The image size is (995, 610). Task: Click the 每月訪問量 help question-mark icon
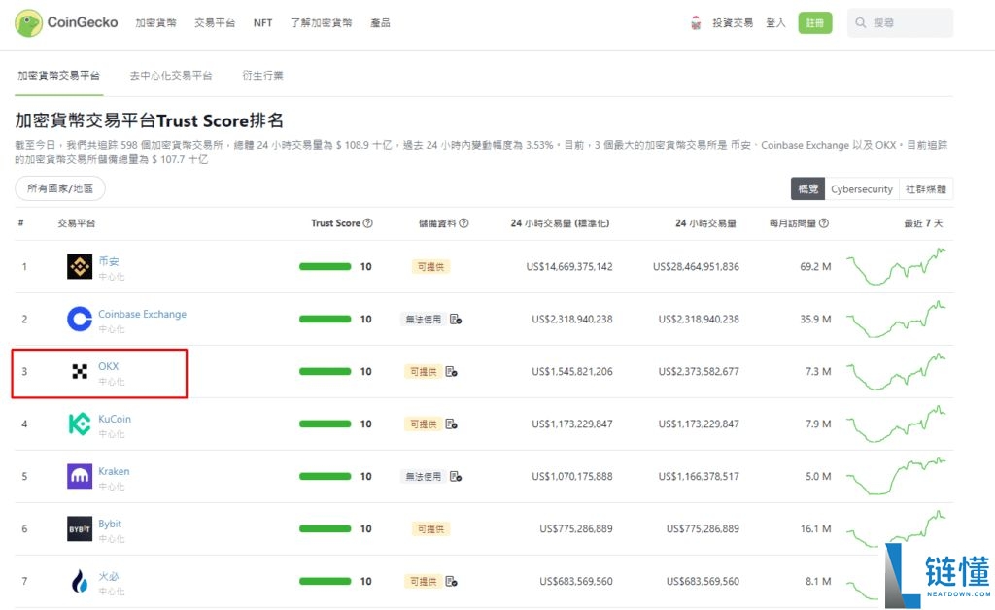coord(824,223)
